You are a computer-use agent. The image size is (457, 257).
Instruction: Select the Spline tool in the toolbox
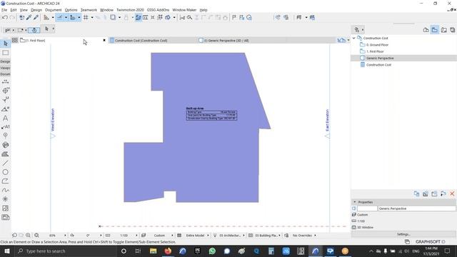[x=5, y=190]
